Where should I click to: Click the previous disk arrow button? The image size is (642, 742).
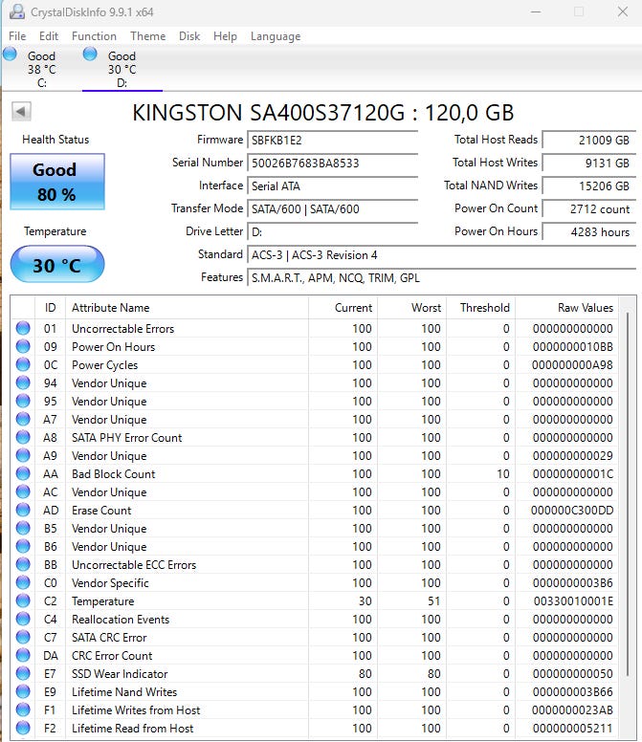tap(21, 112)
